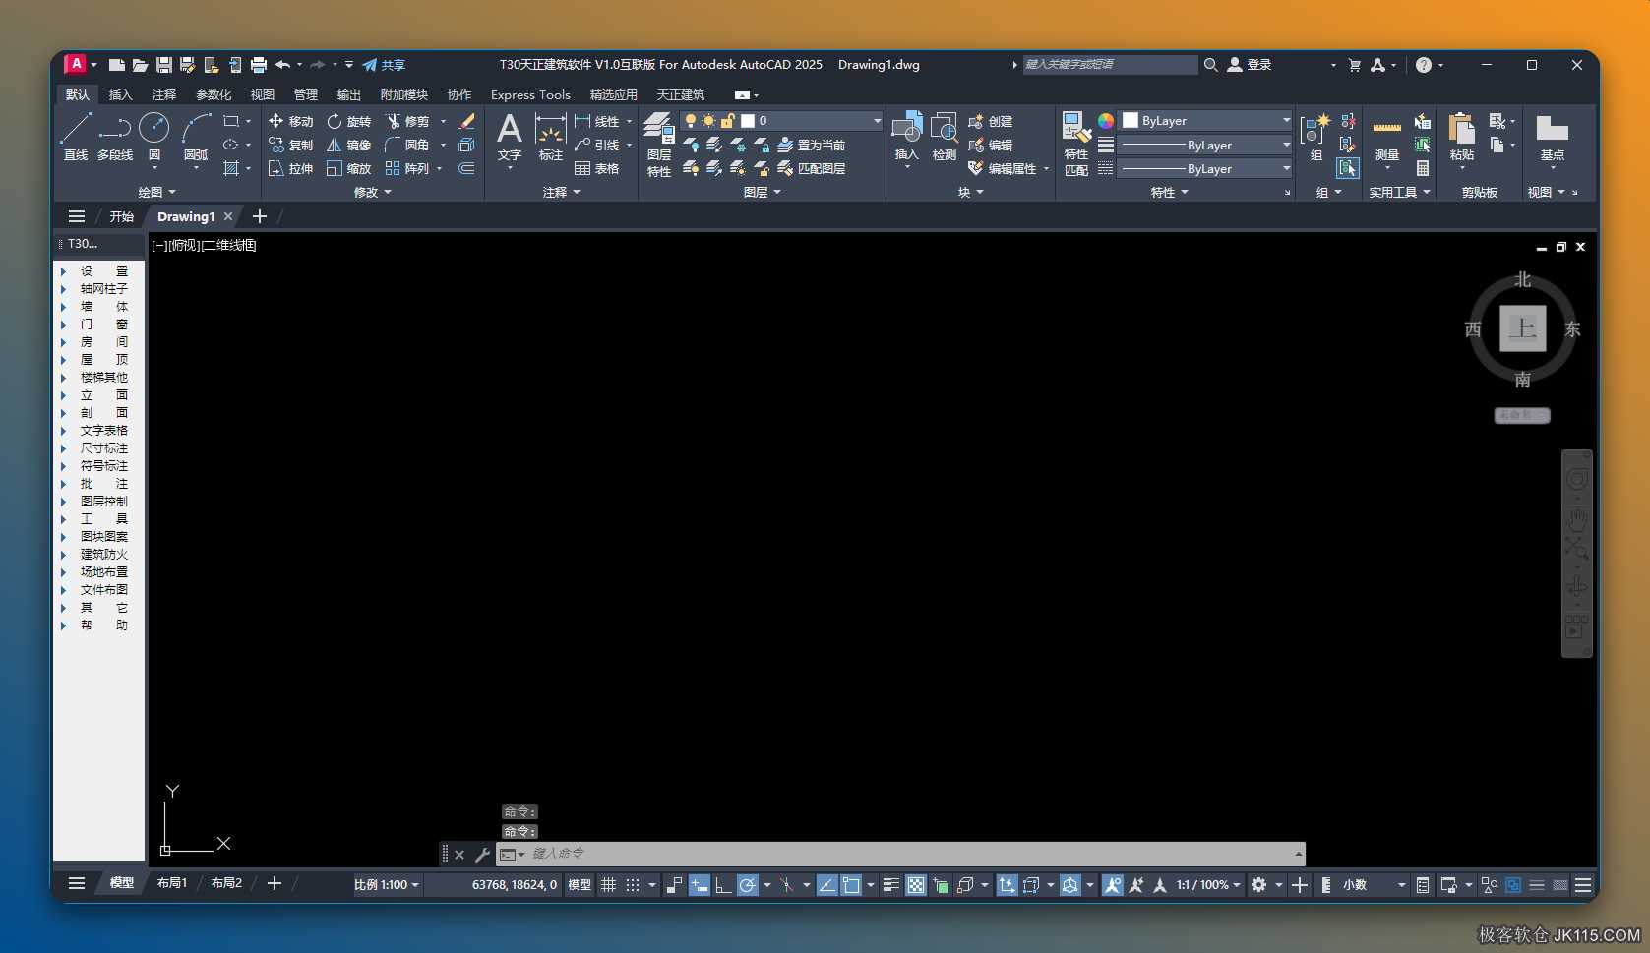Select the 直线 (Line) draw tool

point(76,137)
